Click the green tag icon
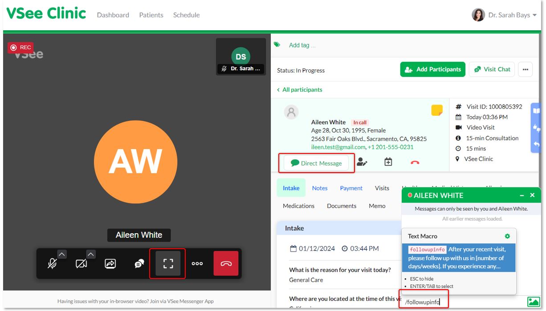Image resolution: width=546 pixels, height=311 pixels. click(x=277, y=44)
